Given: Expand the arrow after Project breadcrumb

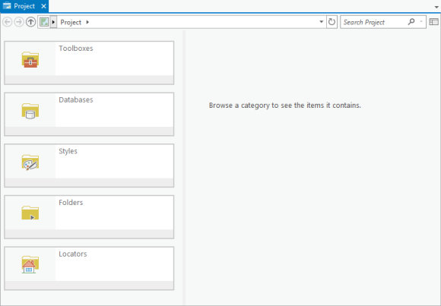Looking at the screenshot, I should tap(87, 22).
